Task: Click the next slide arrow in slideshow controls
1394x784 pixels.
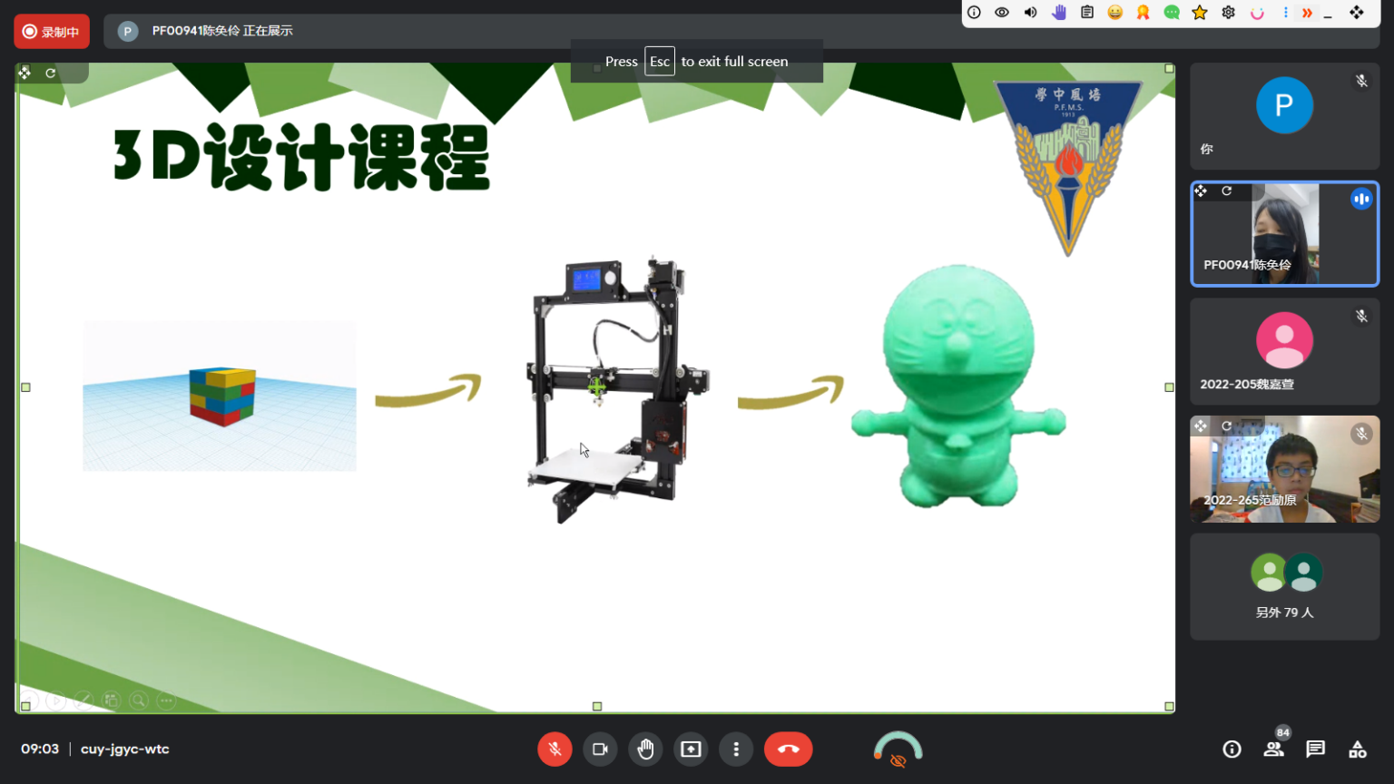Action: coord(55,701)
